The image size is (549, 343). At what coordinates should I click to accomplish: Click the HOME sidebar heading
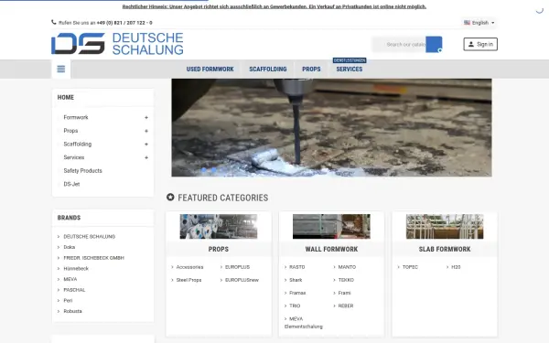click(x=66, y=97)
